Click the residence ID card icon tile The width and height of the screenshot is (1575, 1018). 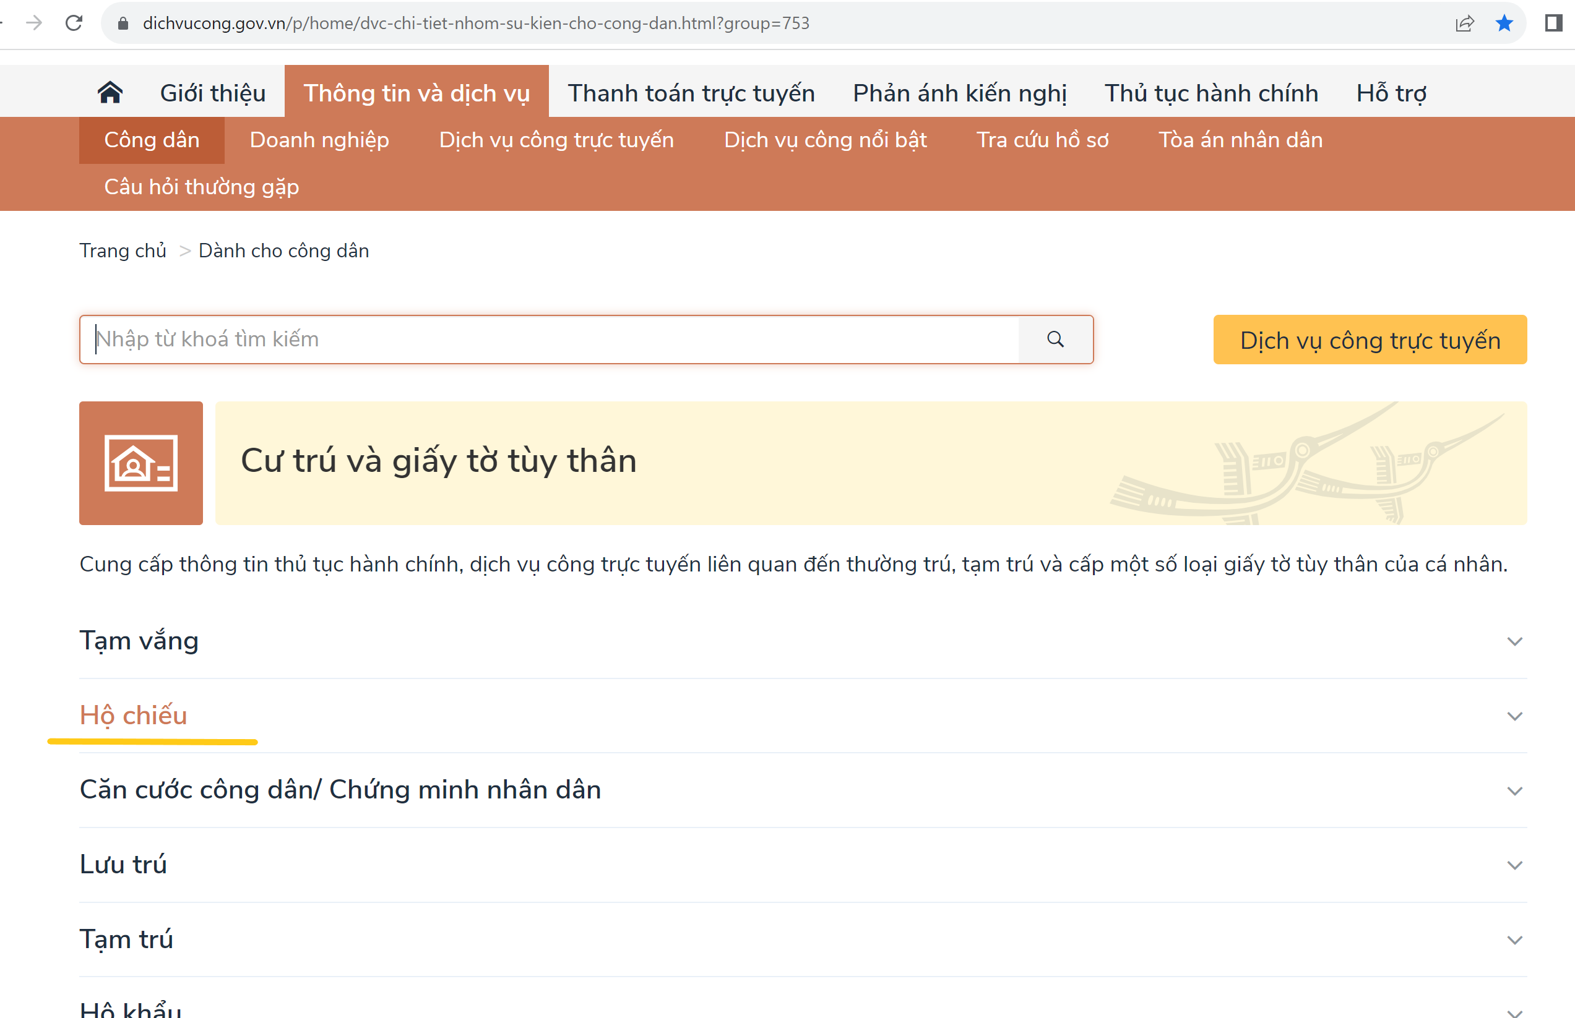coord(141,463)
